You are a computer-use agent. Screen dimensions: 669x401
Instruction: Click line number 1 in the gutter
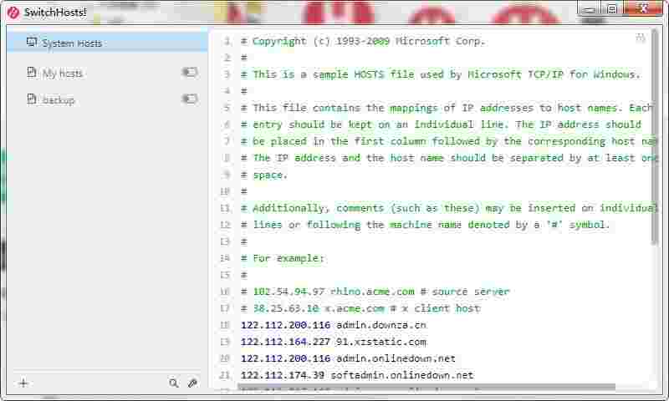coord(227,41)
